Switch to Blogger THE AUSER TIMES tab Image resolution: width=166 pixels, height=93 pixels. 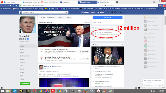pos(50,2)
